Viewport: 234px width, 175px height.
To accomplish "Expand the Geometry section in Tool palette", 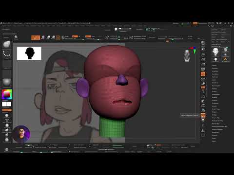I will (x=215, y=68).
